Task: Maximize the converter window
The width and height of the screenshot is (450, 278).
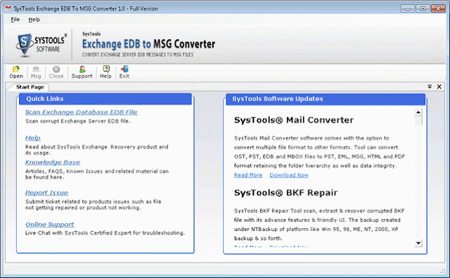Action: coord(423,8)
